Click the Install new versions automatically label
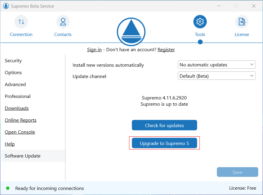The image size is (263, 195). click(108, 65)
